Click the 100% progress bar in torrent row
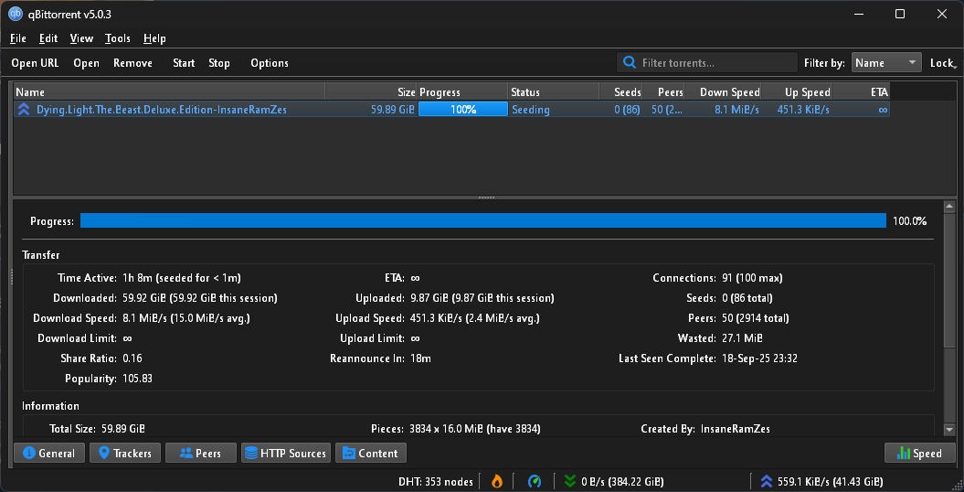964x492 pixels. (x=463, y=110)
